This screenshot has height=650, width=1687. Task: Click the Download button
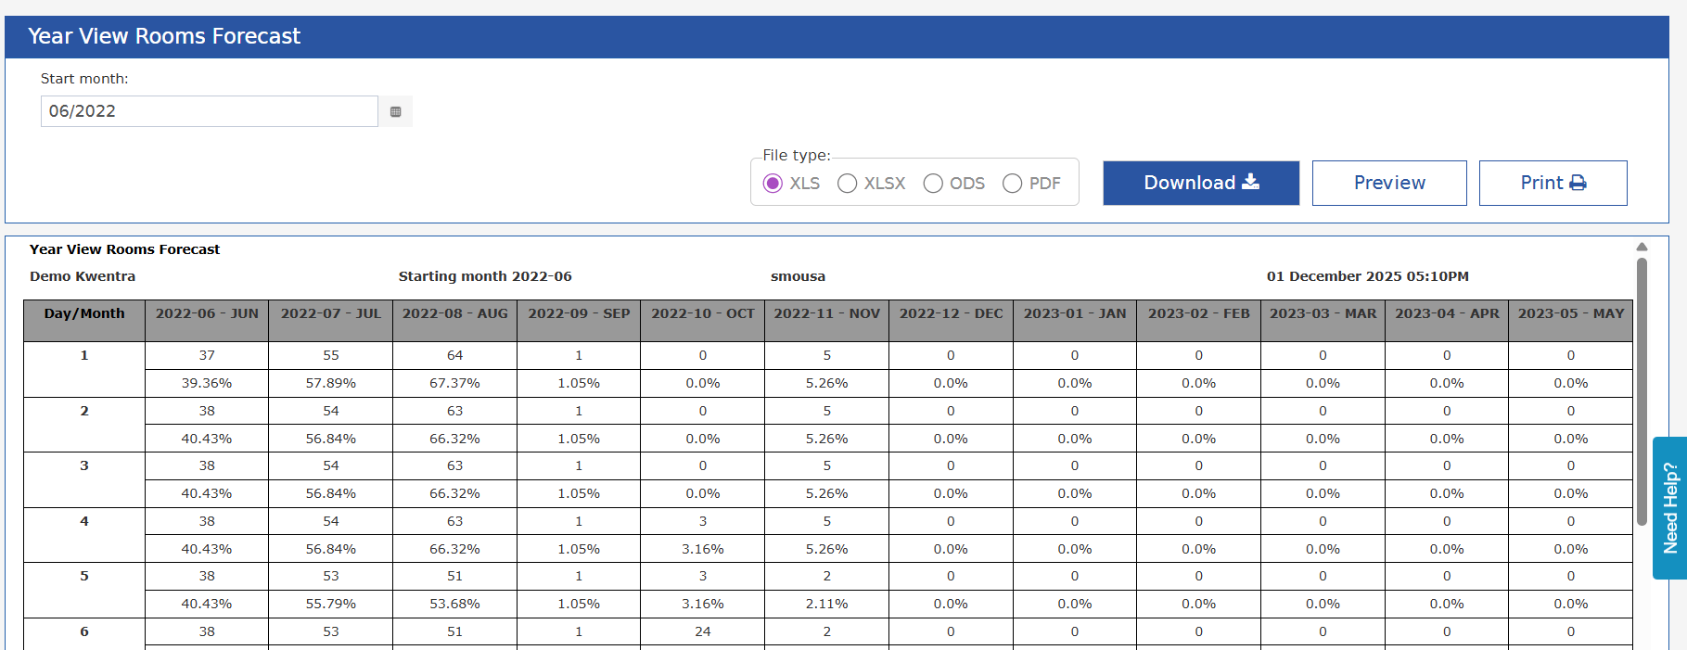tap(1201, 183)
